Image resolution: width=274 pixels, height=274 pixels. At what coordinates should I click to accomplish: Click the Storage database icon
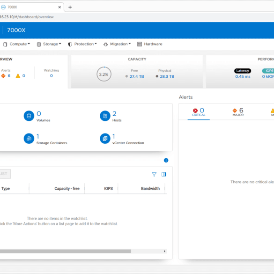(x=39, y=44)
